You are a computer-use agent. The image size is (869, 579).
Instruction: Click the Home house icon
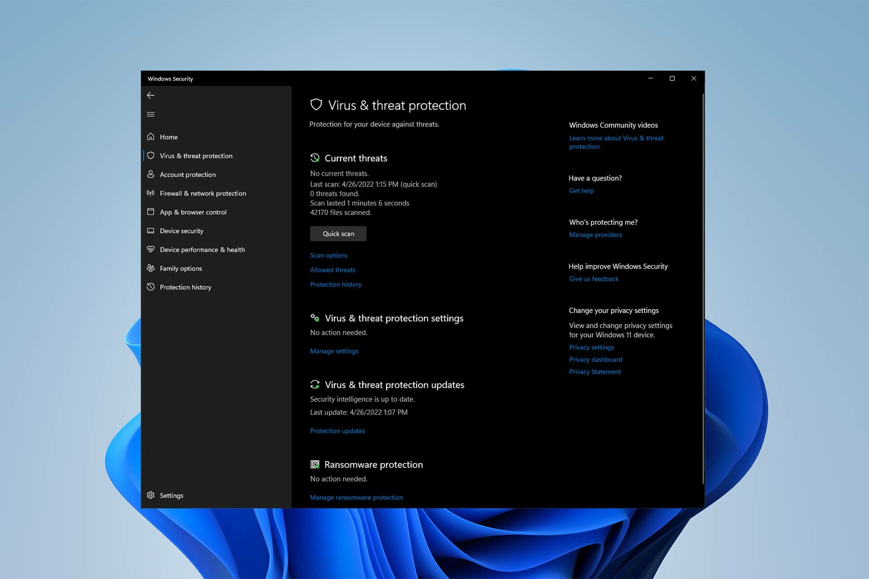(x=151, y=137)
